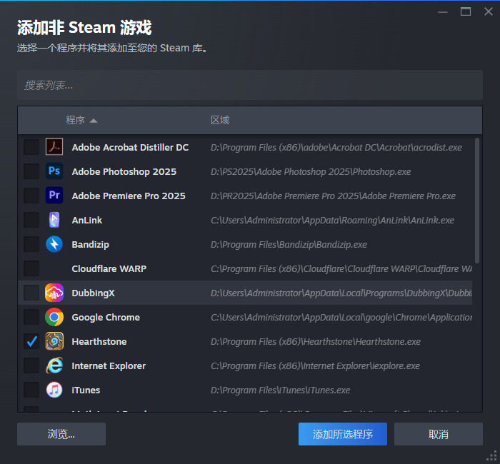
Task: Click the Hearthstone.exe file path
Action: [x=316, y=342]
